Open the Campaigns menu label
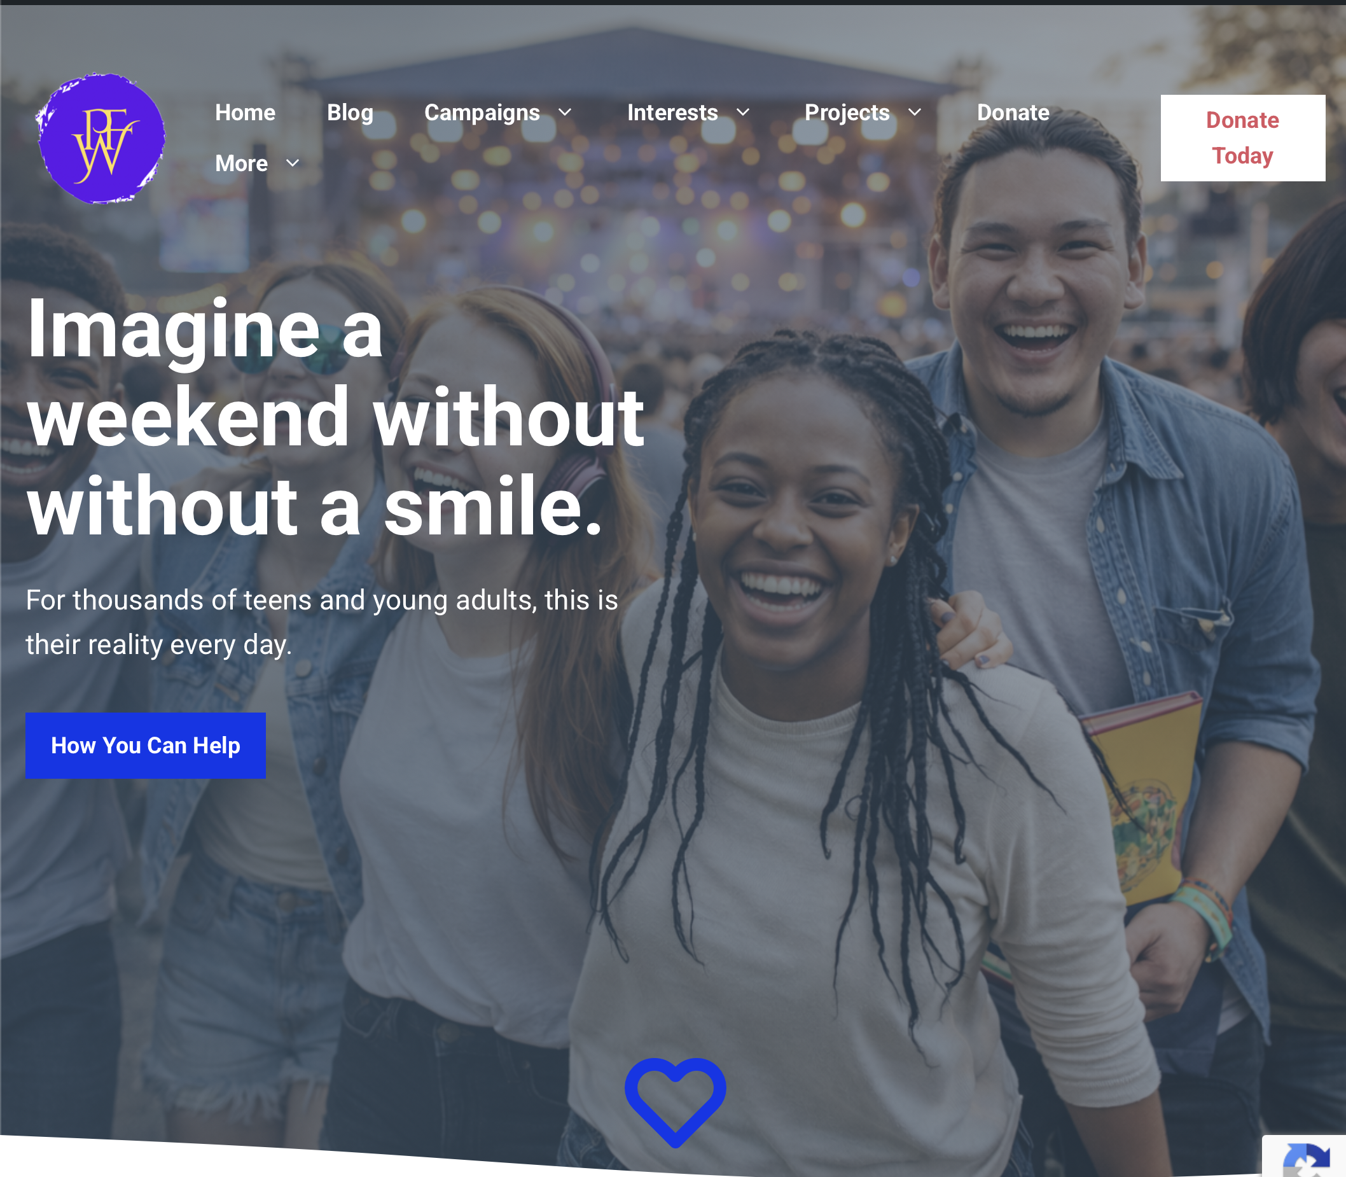This screenshot has width=1346, height=1177. [482, 113]
